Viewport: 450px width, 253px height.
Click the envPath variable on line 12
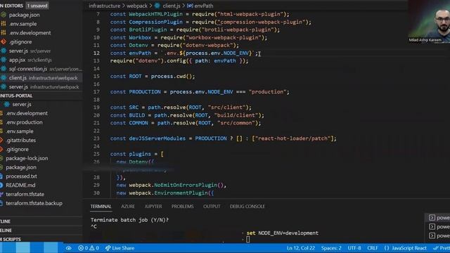[x=140, y=53]
